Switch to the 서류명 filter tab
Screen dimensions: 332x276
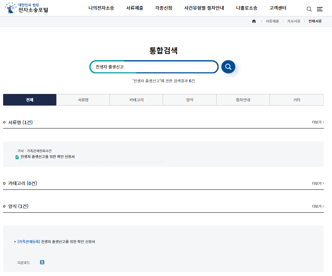tap(83, 99)
